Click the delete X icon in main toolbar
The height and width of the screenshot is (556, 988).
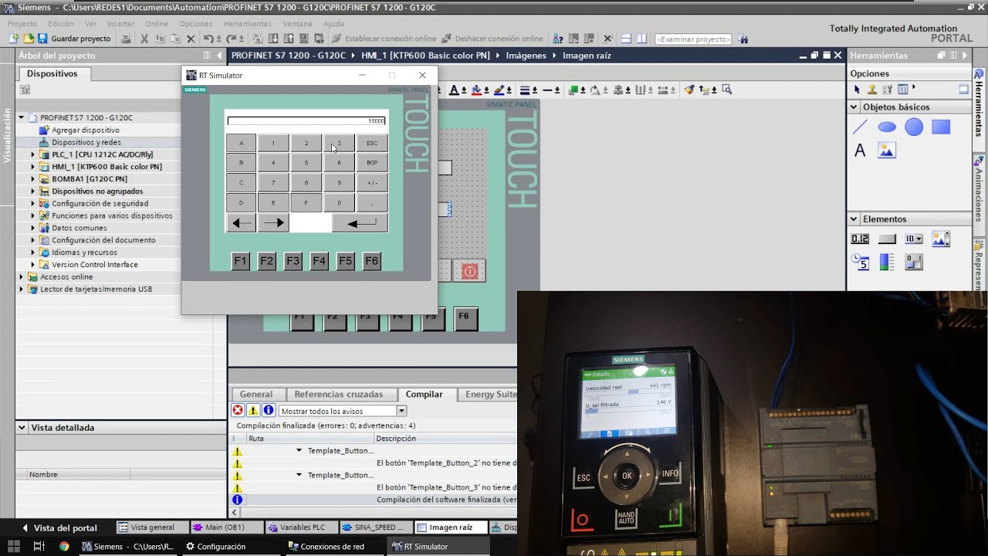point(191,39)
